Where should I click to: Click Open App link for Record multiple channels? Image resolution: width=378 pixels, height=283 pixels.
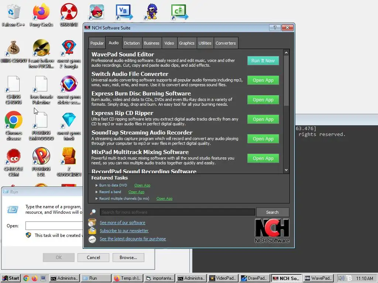pos(164,199)
